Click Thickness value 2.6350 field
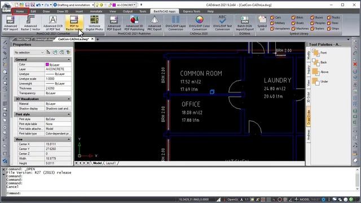This screenshot has height=203, width=361. (x=58, y=89)
